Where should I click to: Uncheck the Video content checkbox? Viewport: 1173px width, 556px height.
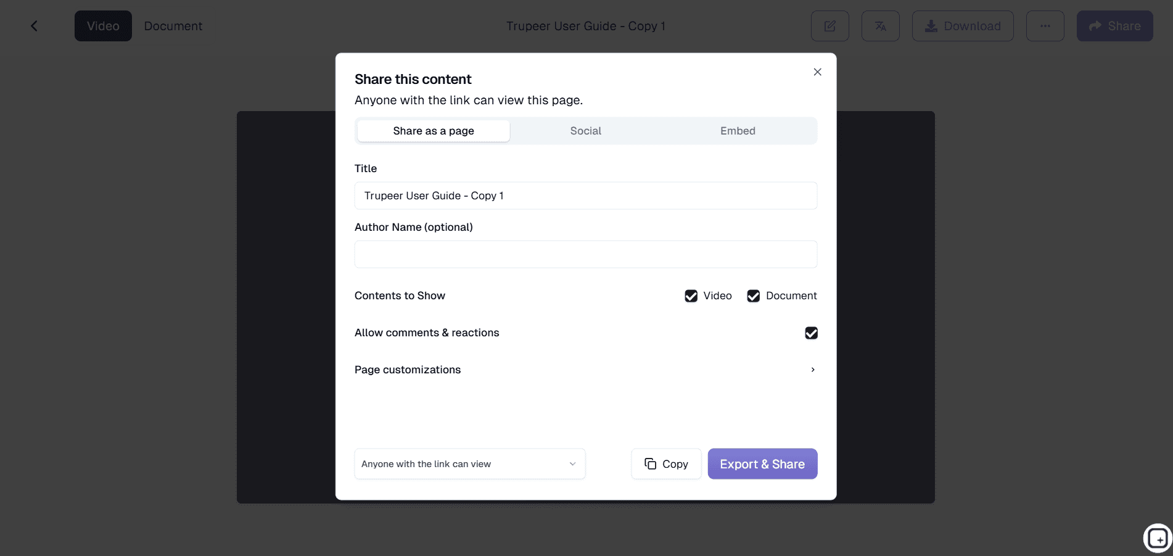[x=691, y=296]
